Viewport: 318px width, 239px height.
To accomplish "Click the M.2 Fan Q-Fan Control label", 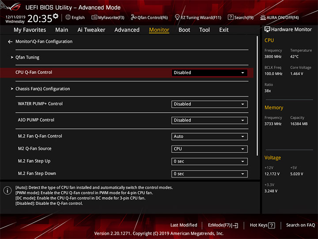I will click(x=40, y=136).
